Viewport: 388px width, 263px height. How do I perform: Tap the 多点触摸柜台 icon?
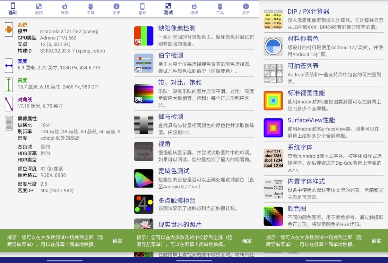pyautogui.click(x=144, y=204)
